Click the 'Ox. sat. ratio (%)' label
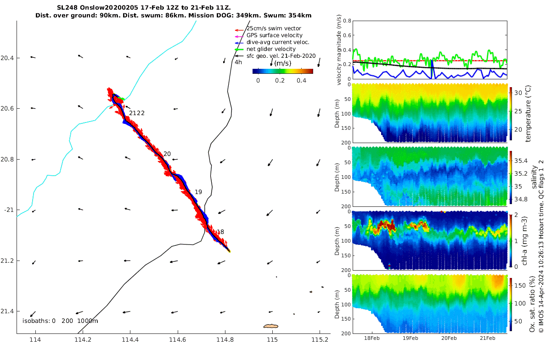Image resolution: width=551 pixels, height=344 pixels. pyautogui.click(x=532, y=305)
